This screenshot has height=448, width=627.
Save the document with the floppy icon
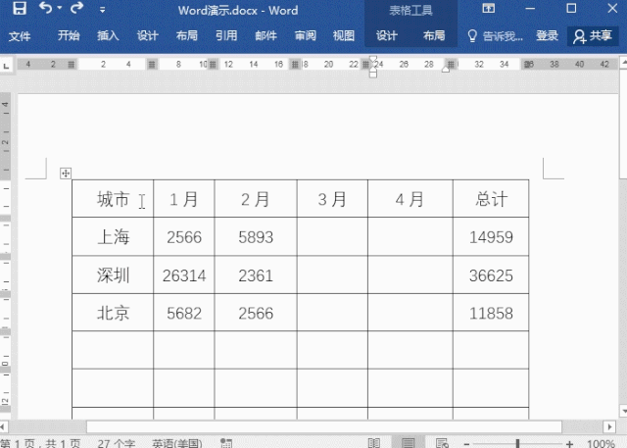pos(20,9)
